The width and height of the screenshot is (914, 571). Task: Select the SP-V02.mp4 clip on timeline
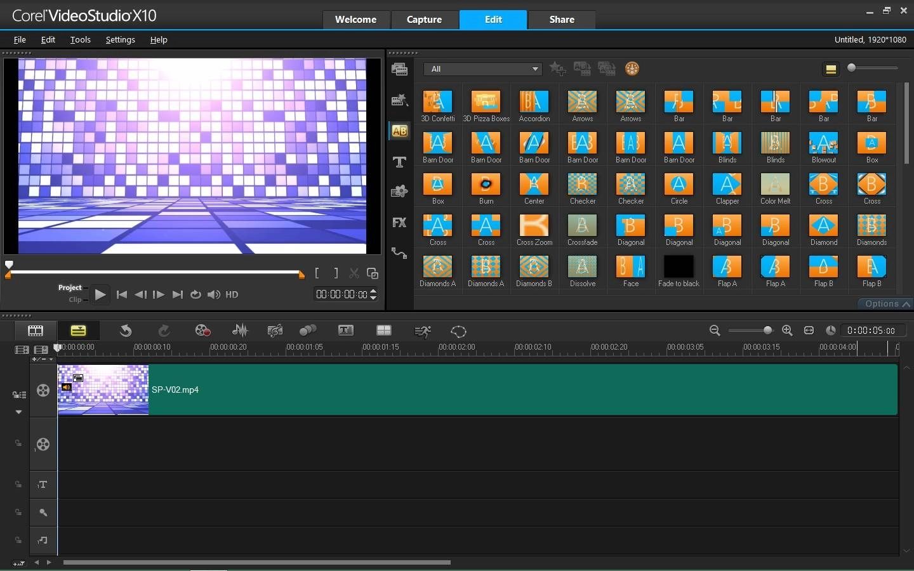click(x=477, y=390)
